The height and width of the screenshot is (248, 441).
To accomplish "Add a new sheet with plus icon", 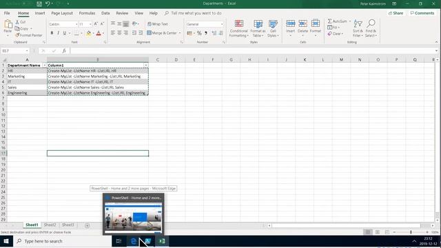I will 88,225.
